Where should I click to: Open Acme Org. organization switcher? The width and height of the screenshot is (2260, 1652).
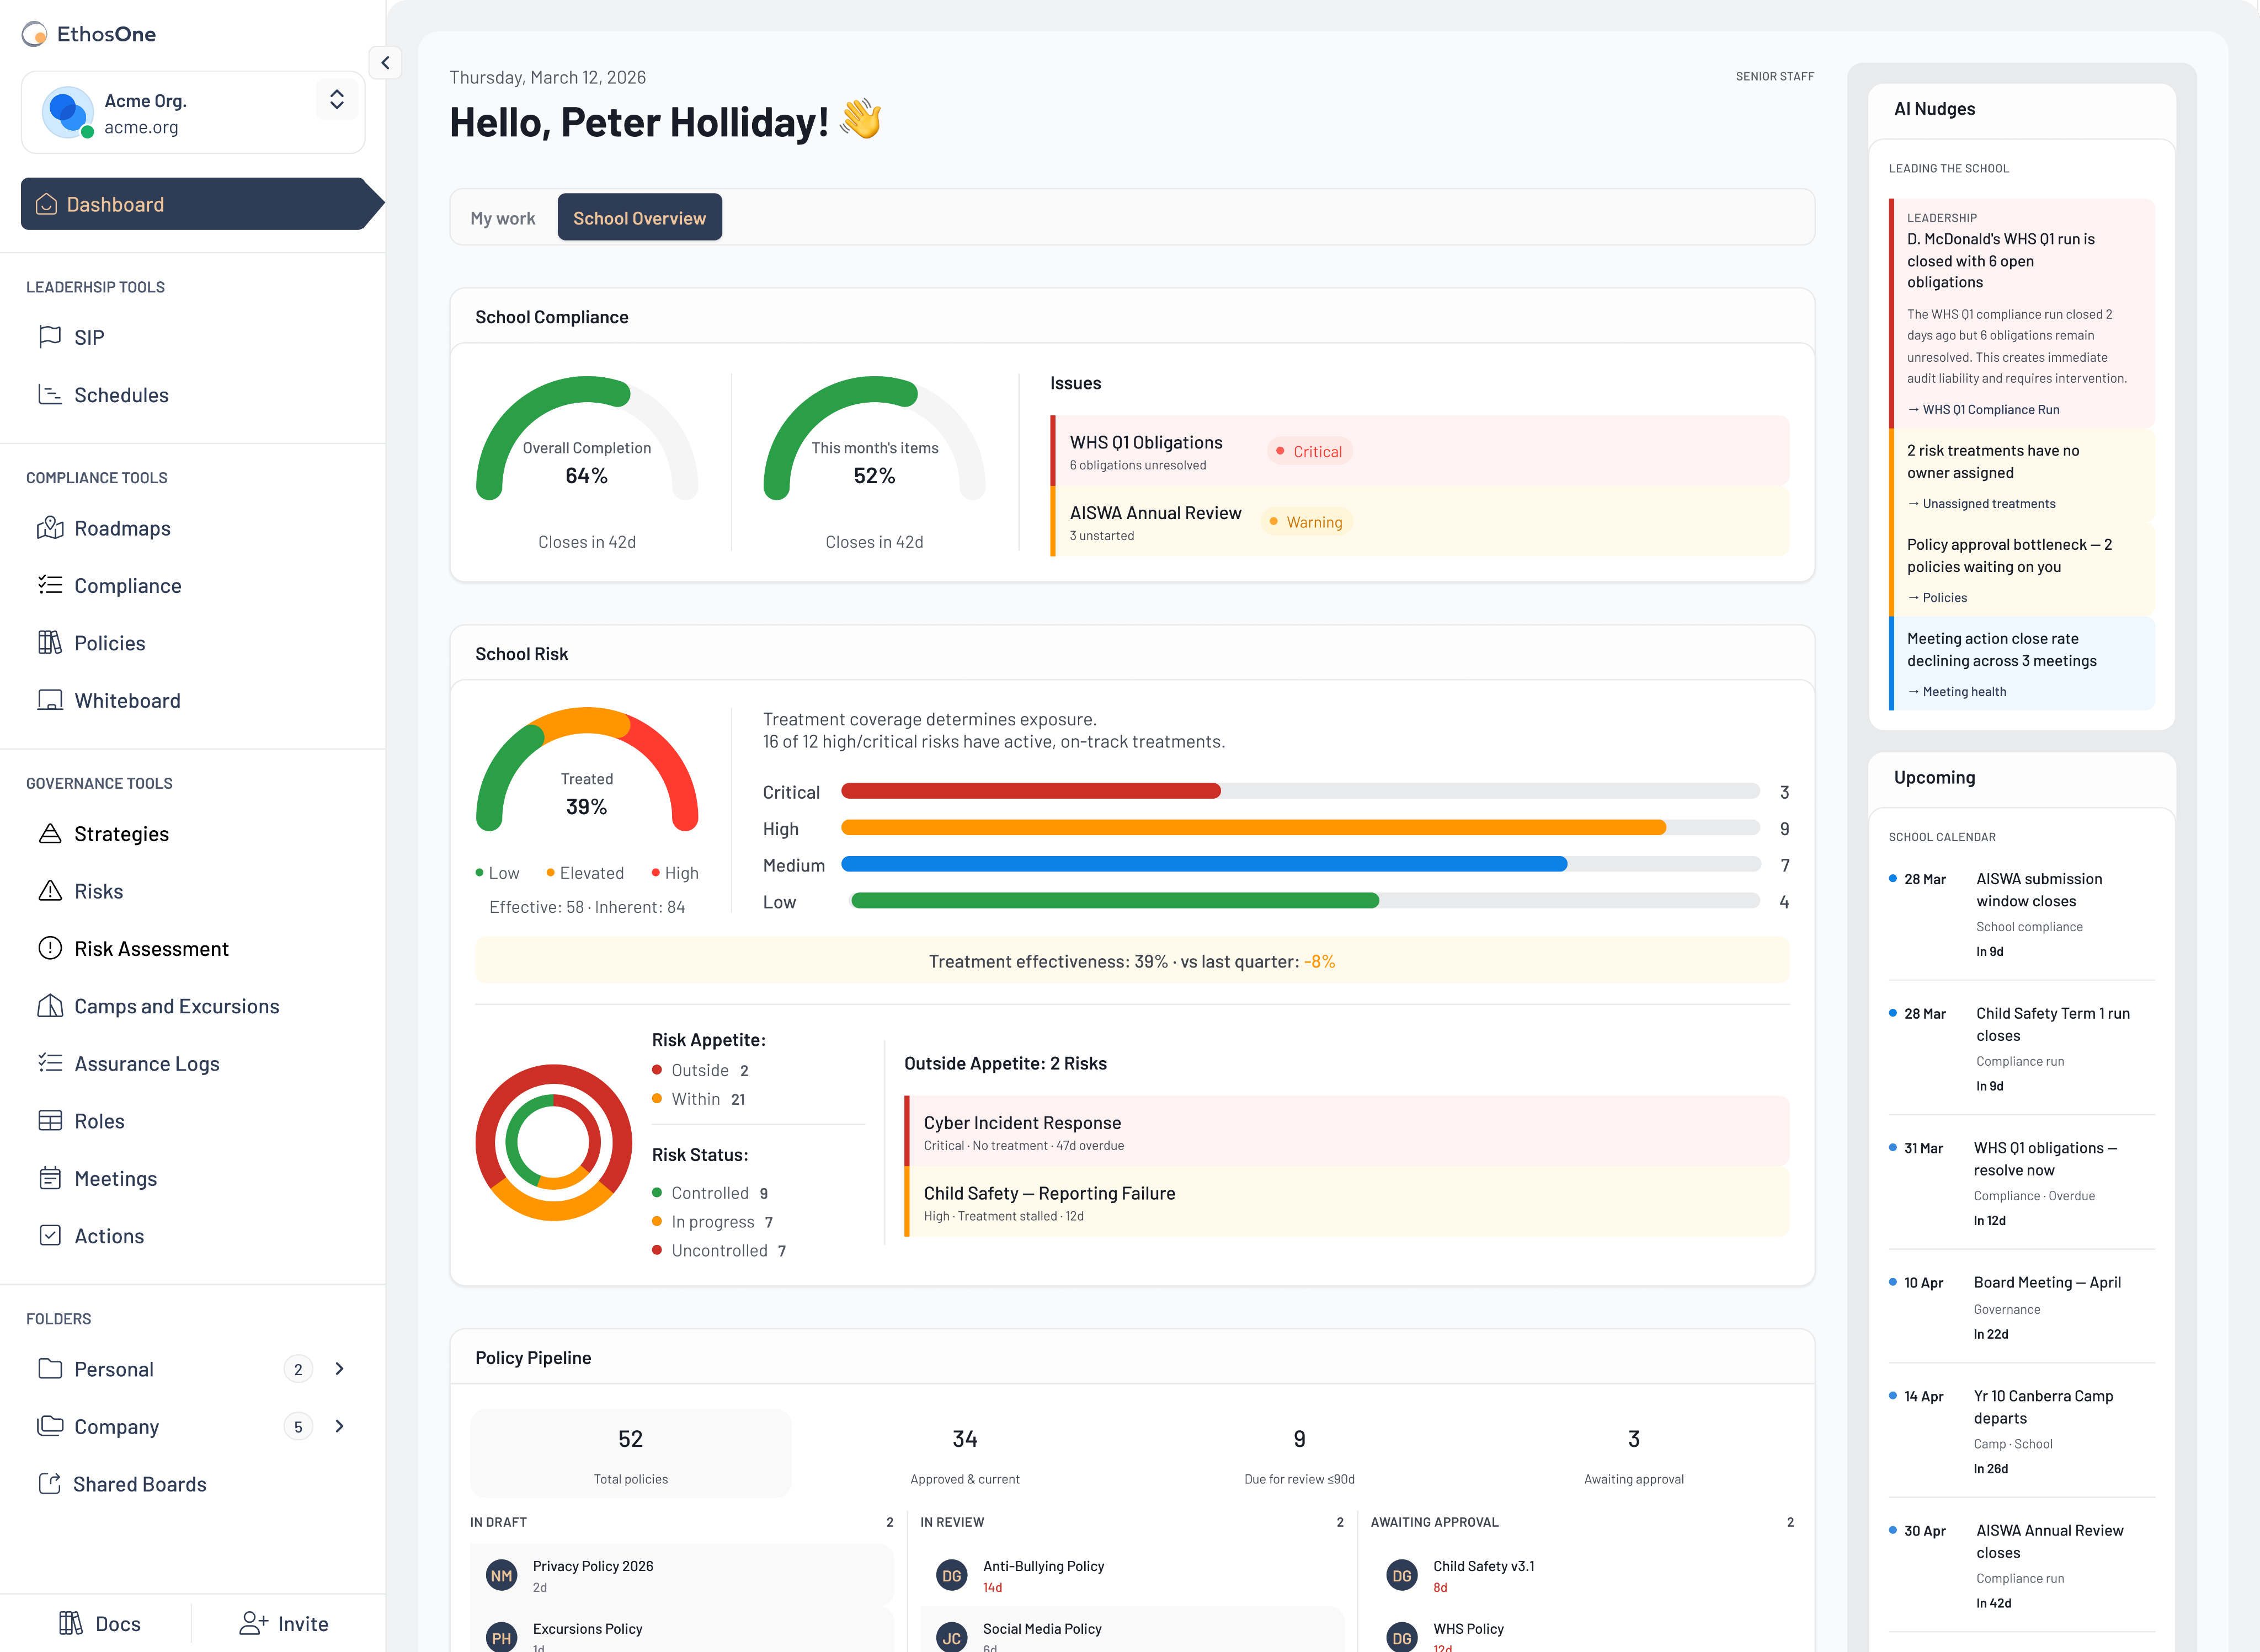(337, 100)
